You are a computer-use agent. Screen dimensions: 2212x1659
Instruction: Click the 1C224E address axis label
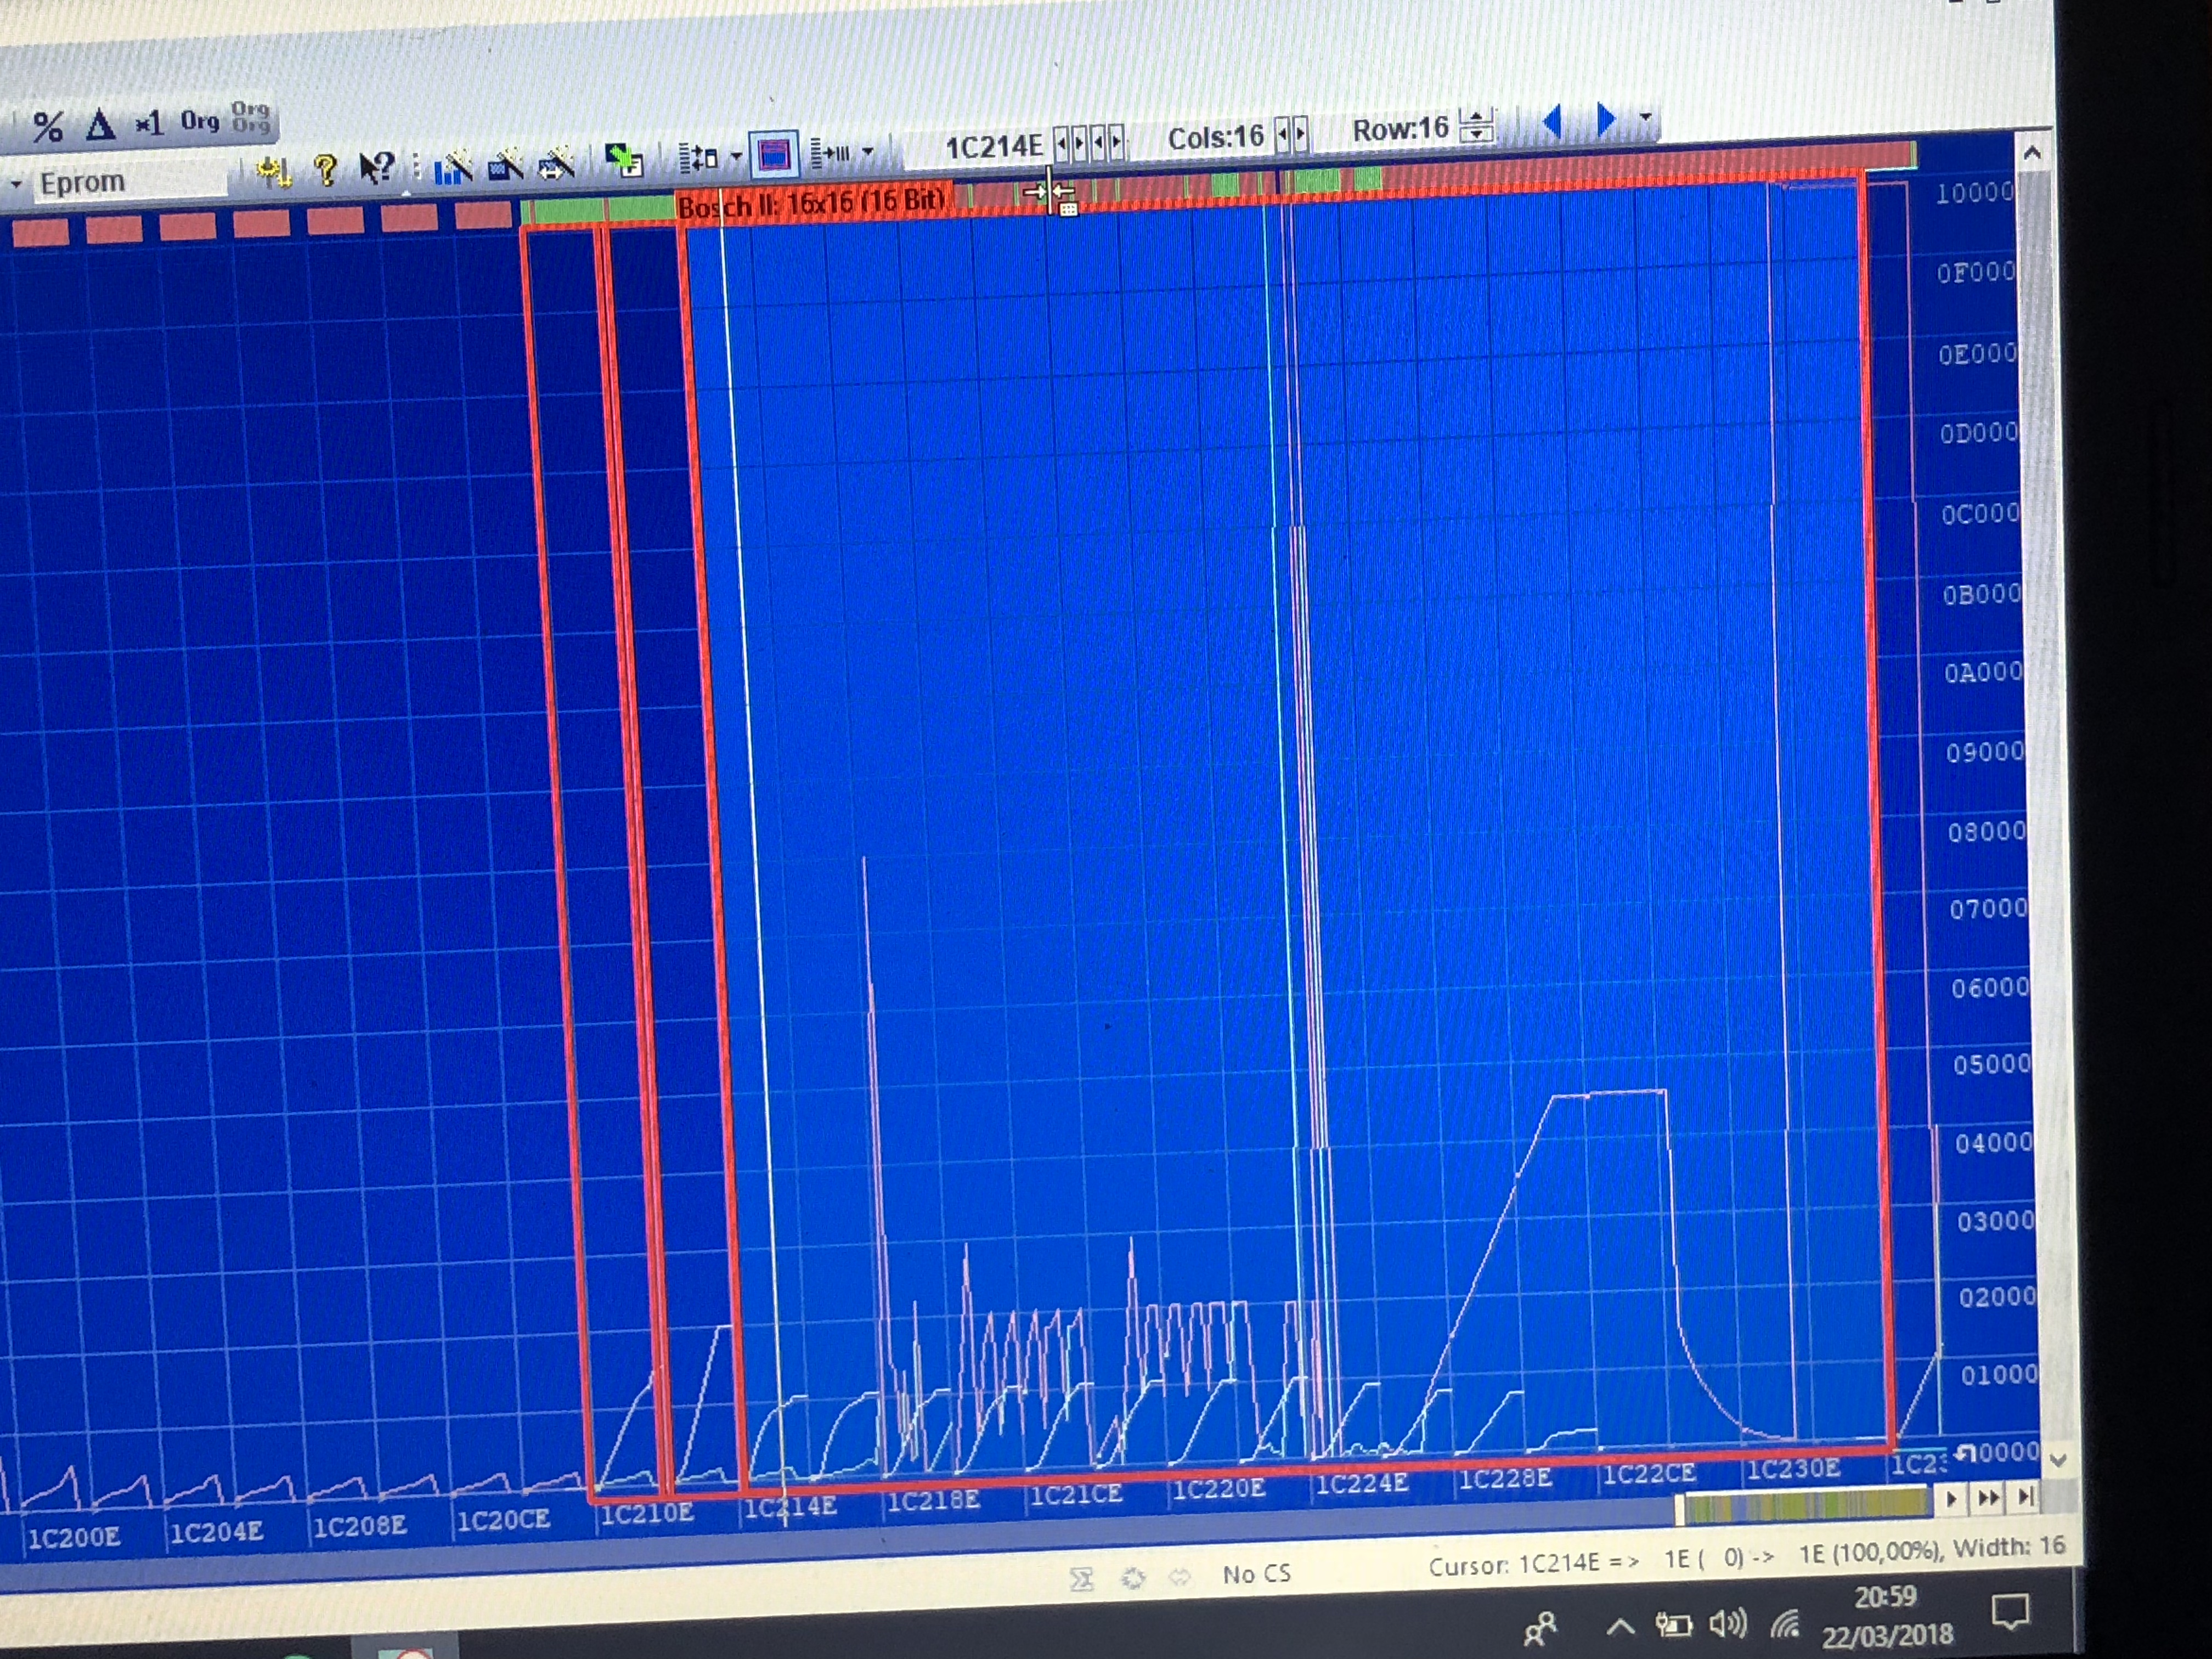(1361, 1484)
